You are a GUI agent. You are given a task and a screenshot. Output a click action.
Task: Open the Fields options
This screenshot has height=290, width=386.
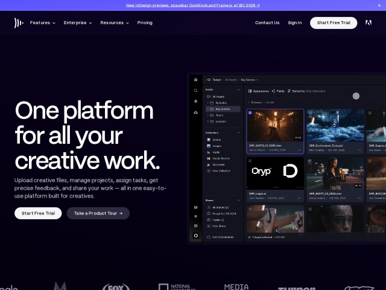coord(278,91)
